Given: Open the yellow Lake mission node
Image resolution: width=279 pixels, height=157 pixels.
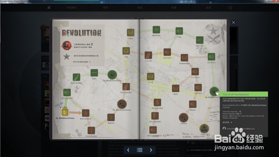Looking at the screenshot, I should tap(131, 33).
